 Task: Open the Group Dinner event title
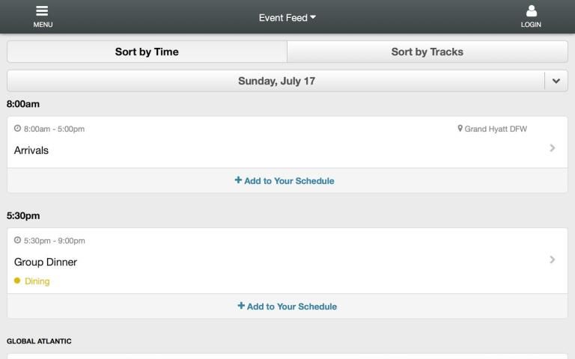46,263
